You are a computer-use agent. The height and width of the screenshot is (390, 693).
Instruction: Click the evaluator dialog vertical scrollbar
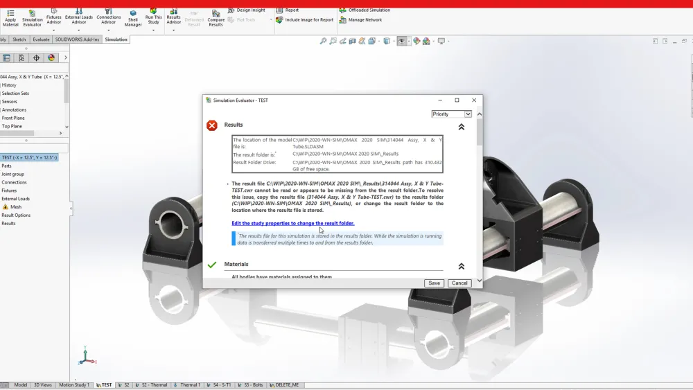tap(479, 132)
